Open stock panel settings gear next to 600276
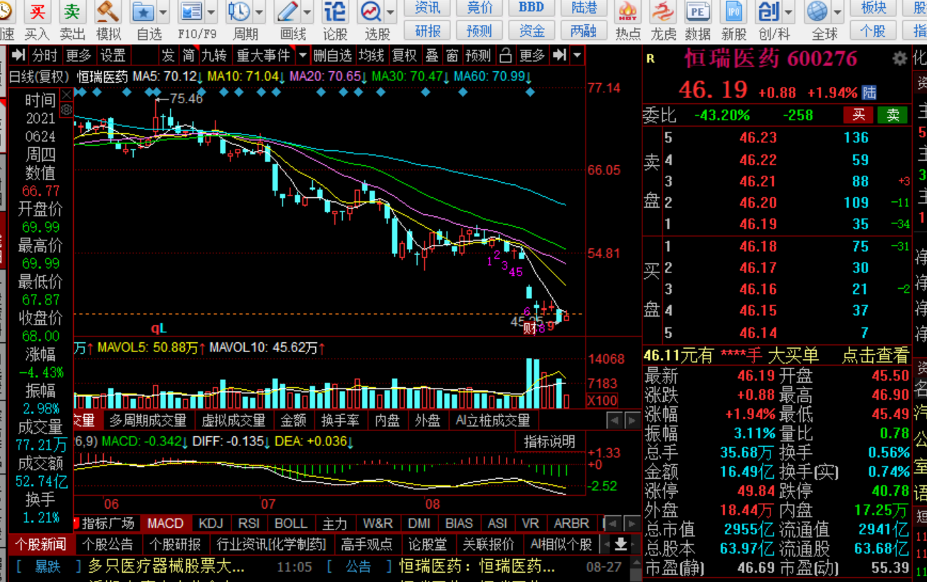927x582 pixels. (900, 58)
